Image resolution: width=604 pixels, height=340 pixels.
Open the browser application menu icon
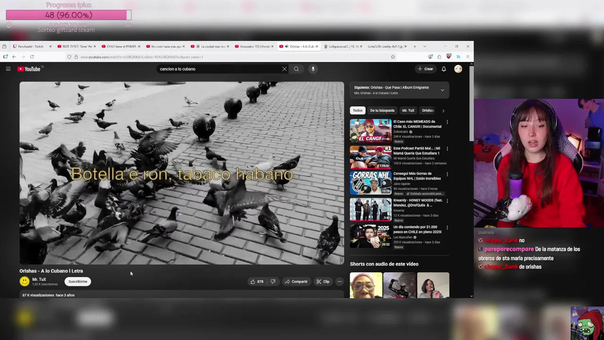point(468,57)
